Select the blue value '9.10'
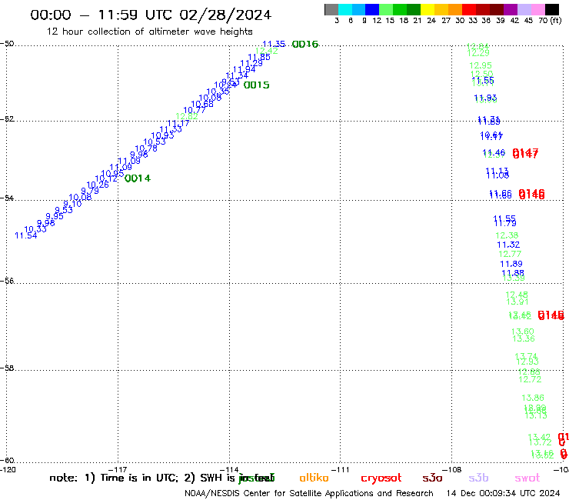The image size is (569, 500). point(72,204)
